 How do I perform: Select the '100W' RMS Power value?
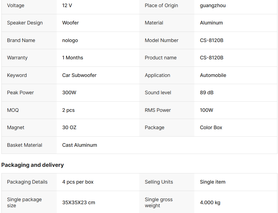pyautogui.click(x=206, y=110)
